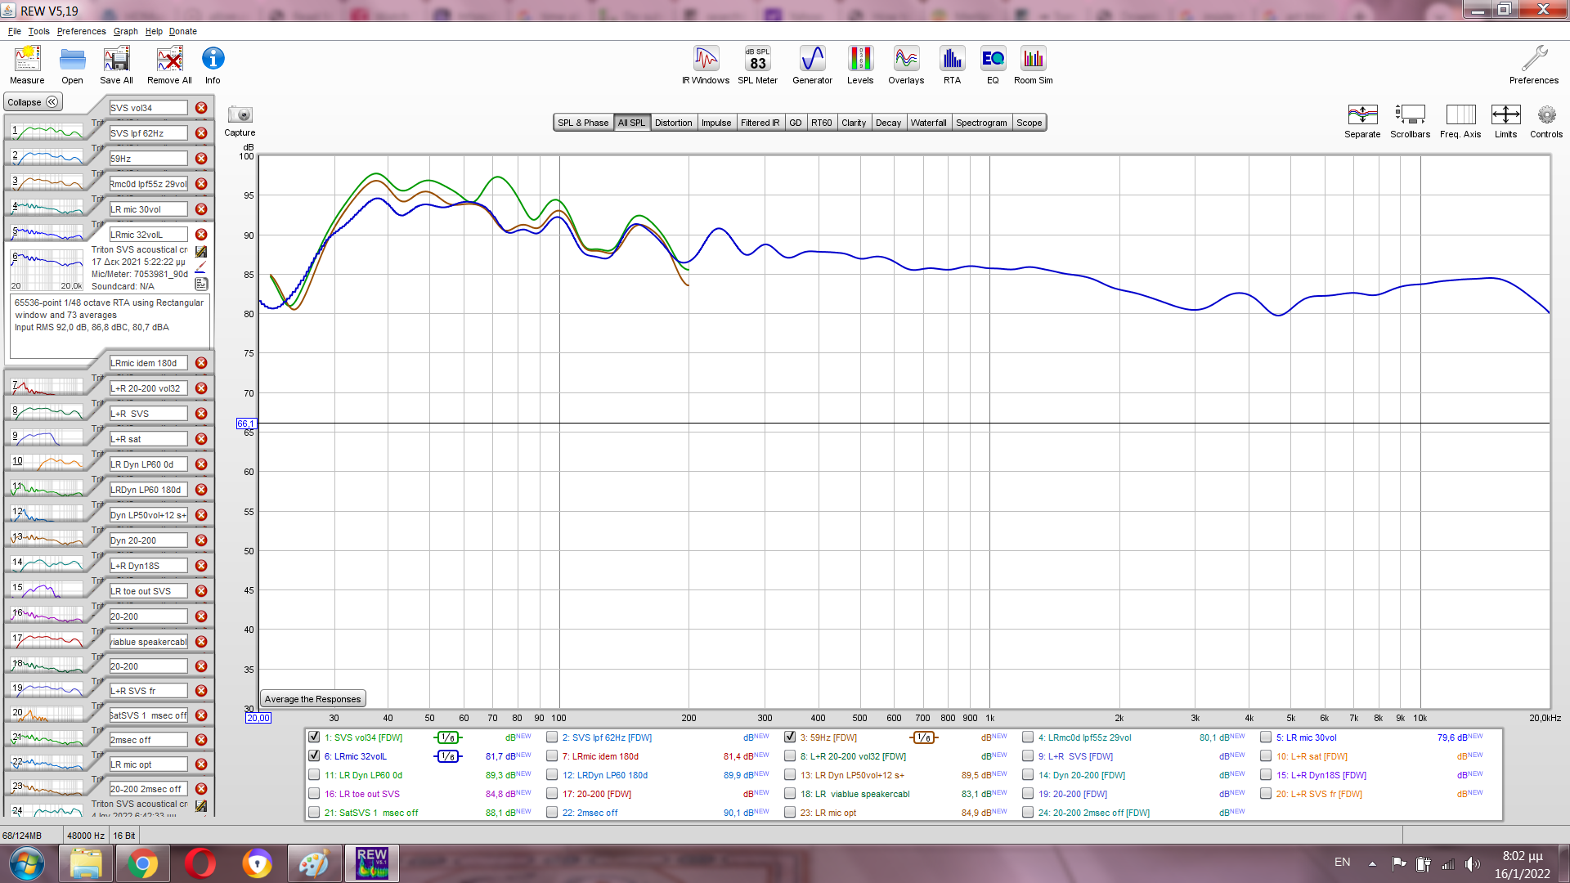Check the 5: LR mic 30vol trace
The image size is (1570, 883).
point(1266,737)
